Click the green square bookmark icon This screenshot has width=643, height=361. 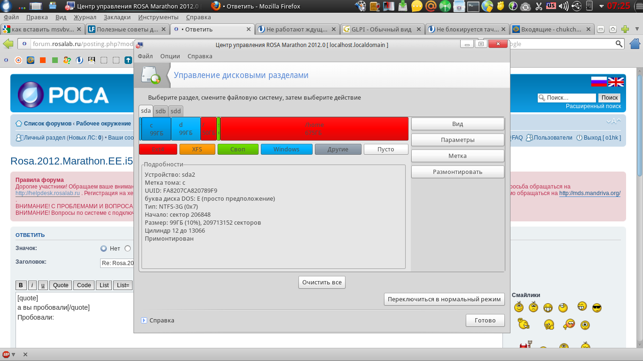pyautogui.click(x=55, y=60)
